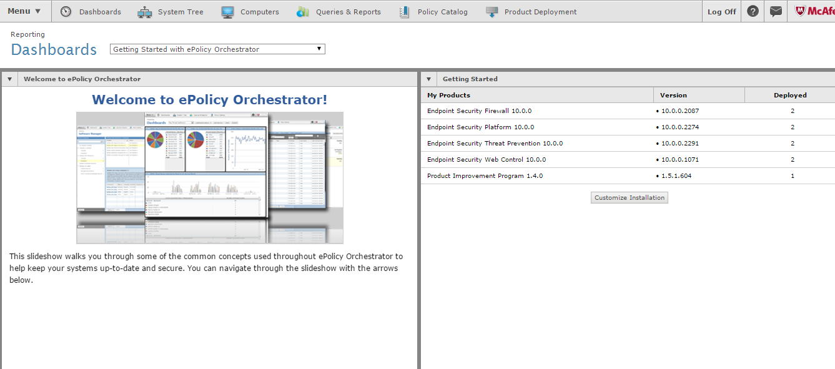Click the Queries & Reports icon

point(303,11)
